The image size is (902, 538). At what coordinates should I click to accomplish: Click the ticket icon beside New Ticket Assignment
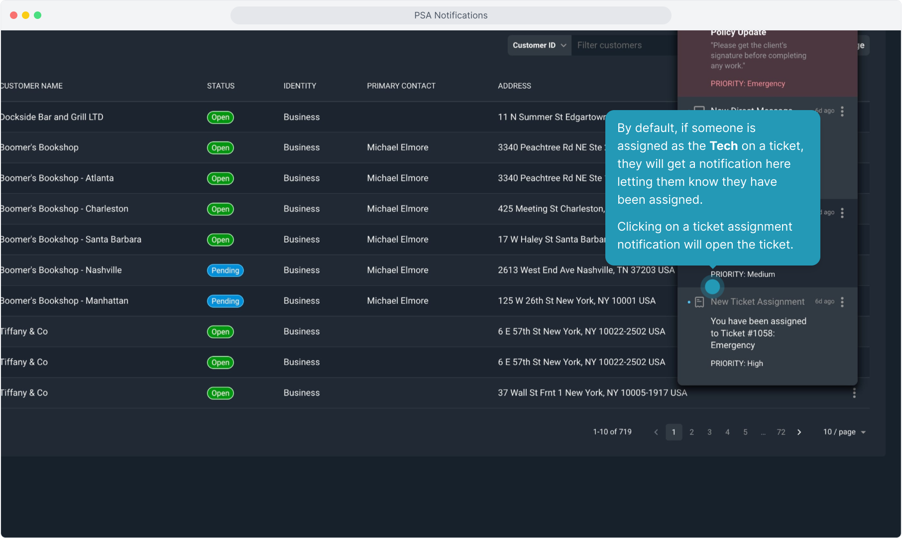[699, 302]
